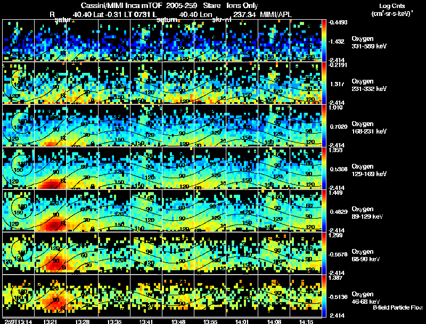Viewport: 426px width, 324px height.
Task: Select the 14:15 panel in 89-129 keV row
Action: pyautogui.click(x=306, y=211)
